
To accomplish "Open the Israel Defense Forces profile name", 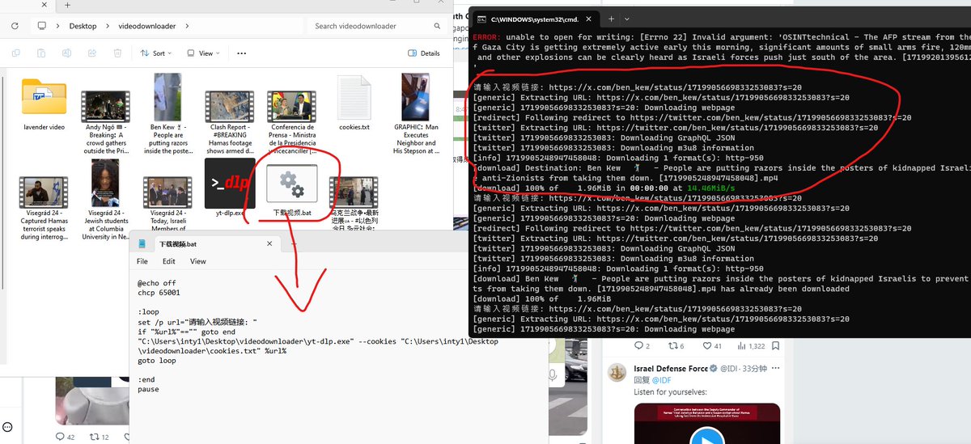I will click(670, 369).
